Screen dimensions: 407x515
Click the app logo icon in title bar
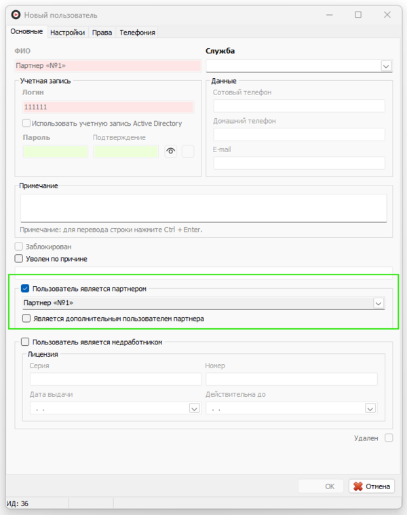(x=16, y=15)
